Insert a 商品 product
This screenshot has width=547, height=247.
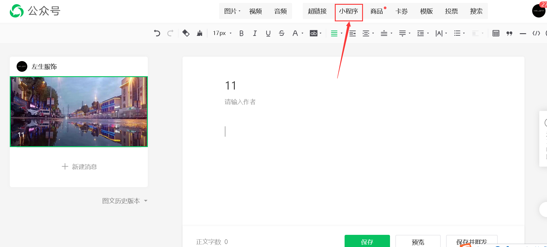pos(377,11)
